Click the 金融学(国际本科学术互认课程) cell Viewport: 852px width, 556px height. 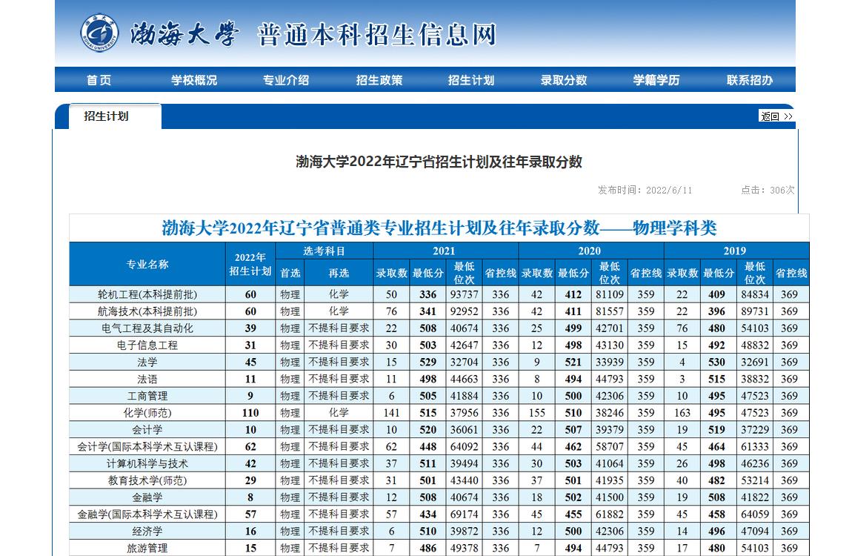[147, 514]
